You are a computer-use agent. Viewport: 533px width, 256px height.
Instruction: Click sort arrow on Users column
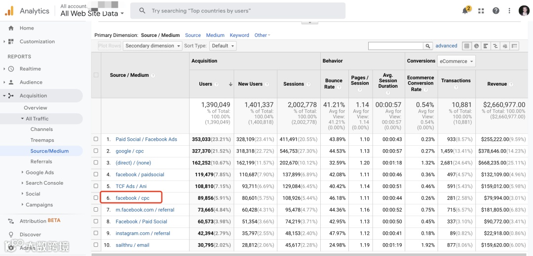[x=230, y=84]
